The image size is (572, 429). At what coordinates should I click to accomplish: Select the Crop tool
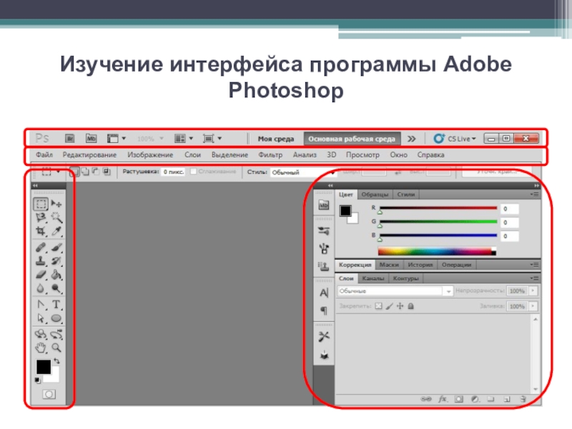coord(41,231)
